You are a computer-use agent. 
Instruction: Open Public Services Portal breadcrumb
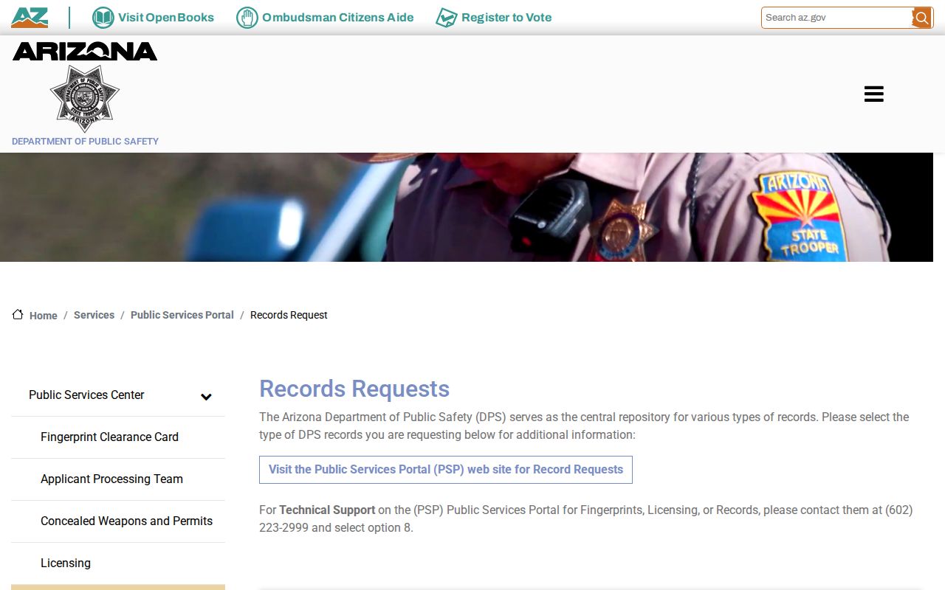click(x=182, y=315)
